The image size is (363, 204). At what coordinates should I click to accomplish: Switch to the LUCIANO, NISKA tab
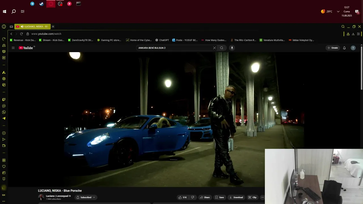[x=33, y=27]
